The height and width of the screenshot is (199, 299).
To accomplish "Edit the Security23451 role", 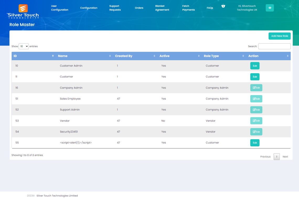I will pyautogui.click(x=256, y=132).
